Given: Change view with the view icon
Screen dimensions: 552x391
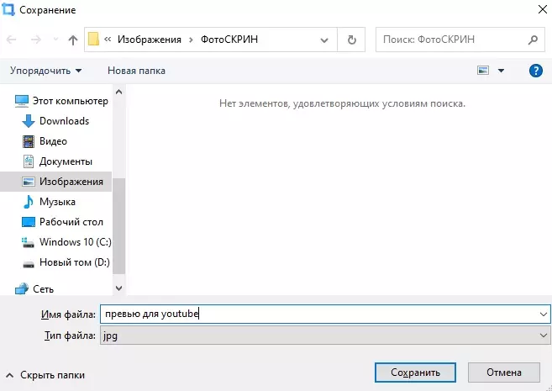Looking at the screenshot, I should point(483,71).
